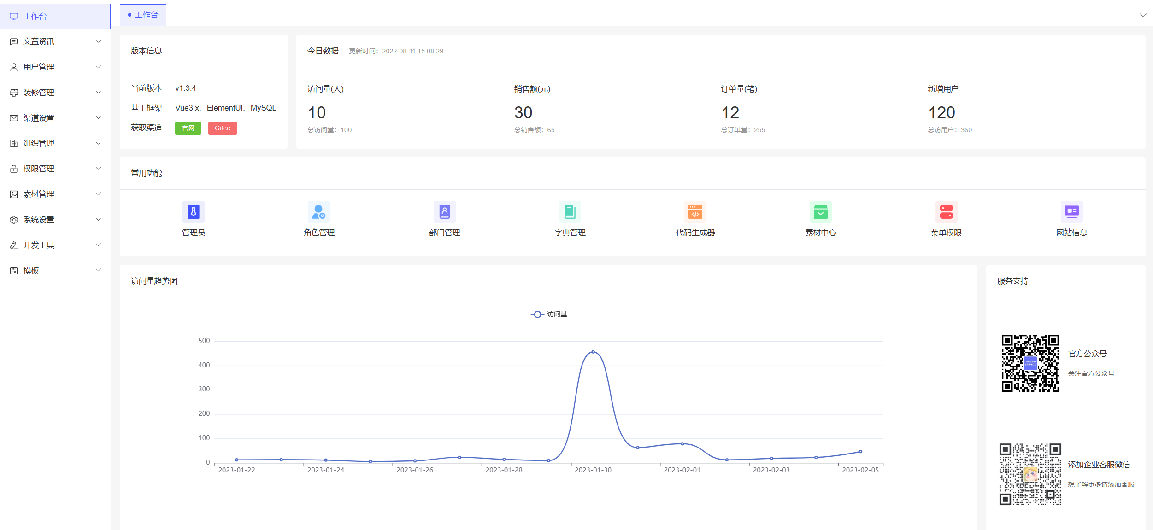
Task: Click the 访问量 today value 10
Action: point(317,113)
